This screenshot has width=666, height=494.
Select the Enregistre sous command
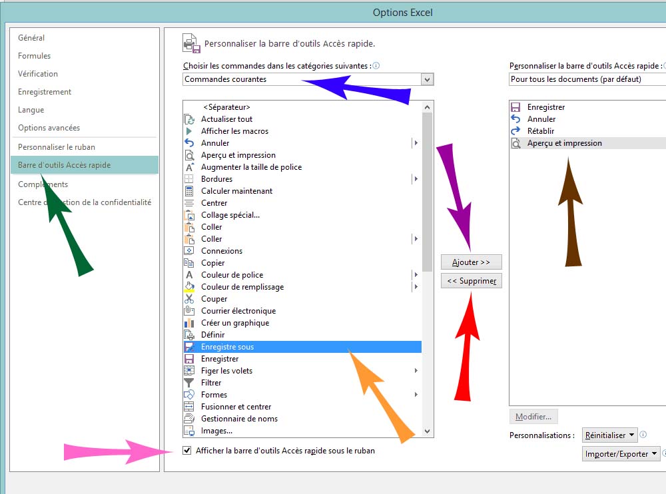pyautogui.click(x=302, y=347)
